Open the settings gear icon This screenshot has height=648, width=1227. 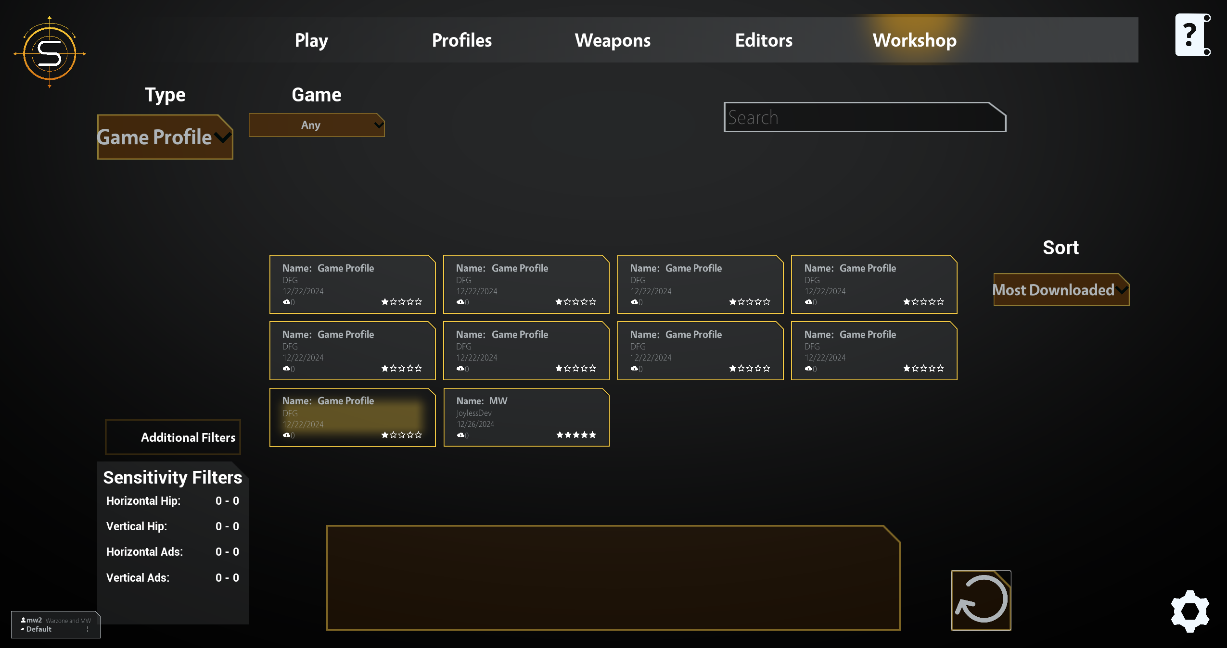click(x=1190, y=611)
